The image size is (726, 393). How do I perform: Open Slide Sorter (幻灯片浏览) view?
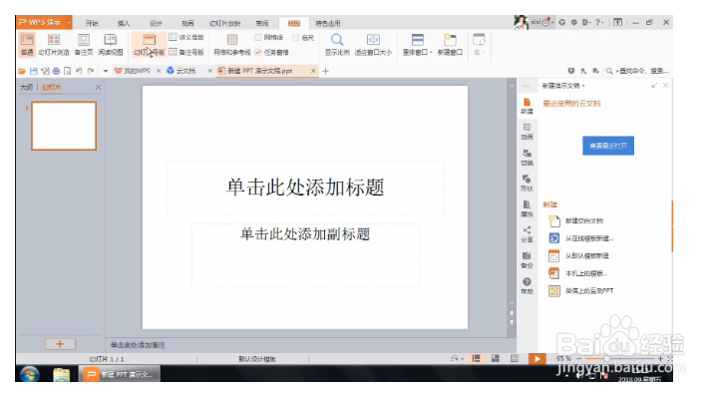click(54, 45)
